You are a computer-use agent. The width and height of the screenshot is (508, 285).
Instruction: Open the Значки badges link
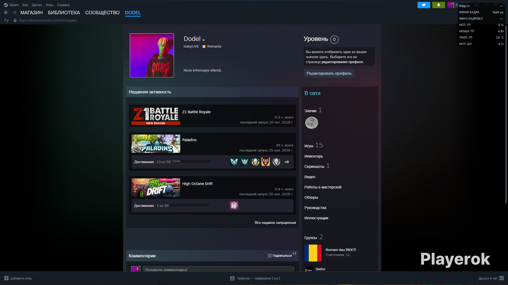(310, 111)
